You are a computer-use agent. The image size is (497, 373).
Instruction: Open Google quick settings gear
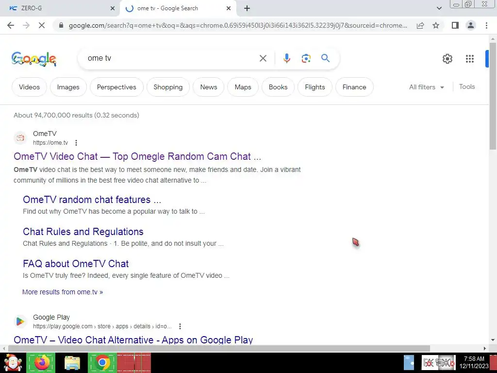click(x=447, y=59)
